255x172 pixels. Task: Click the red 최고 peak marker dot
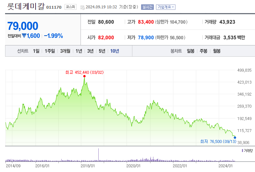point(84,76)
